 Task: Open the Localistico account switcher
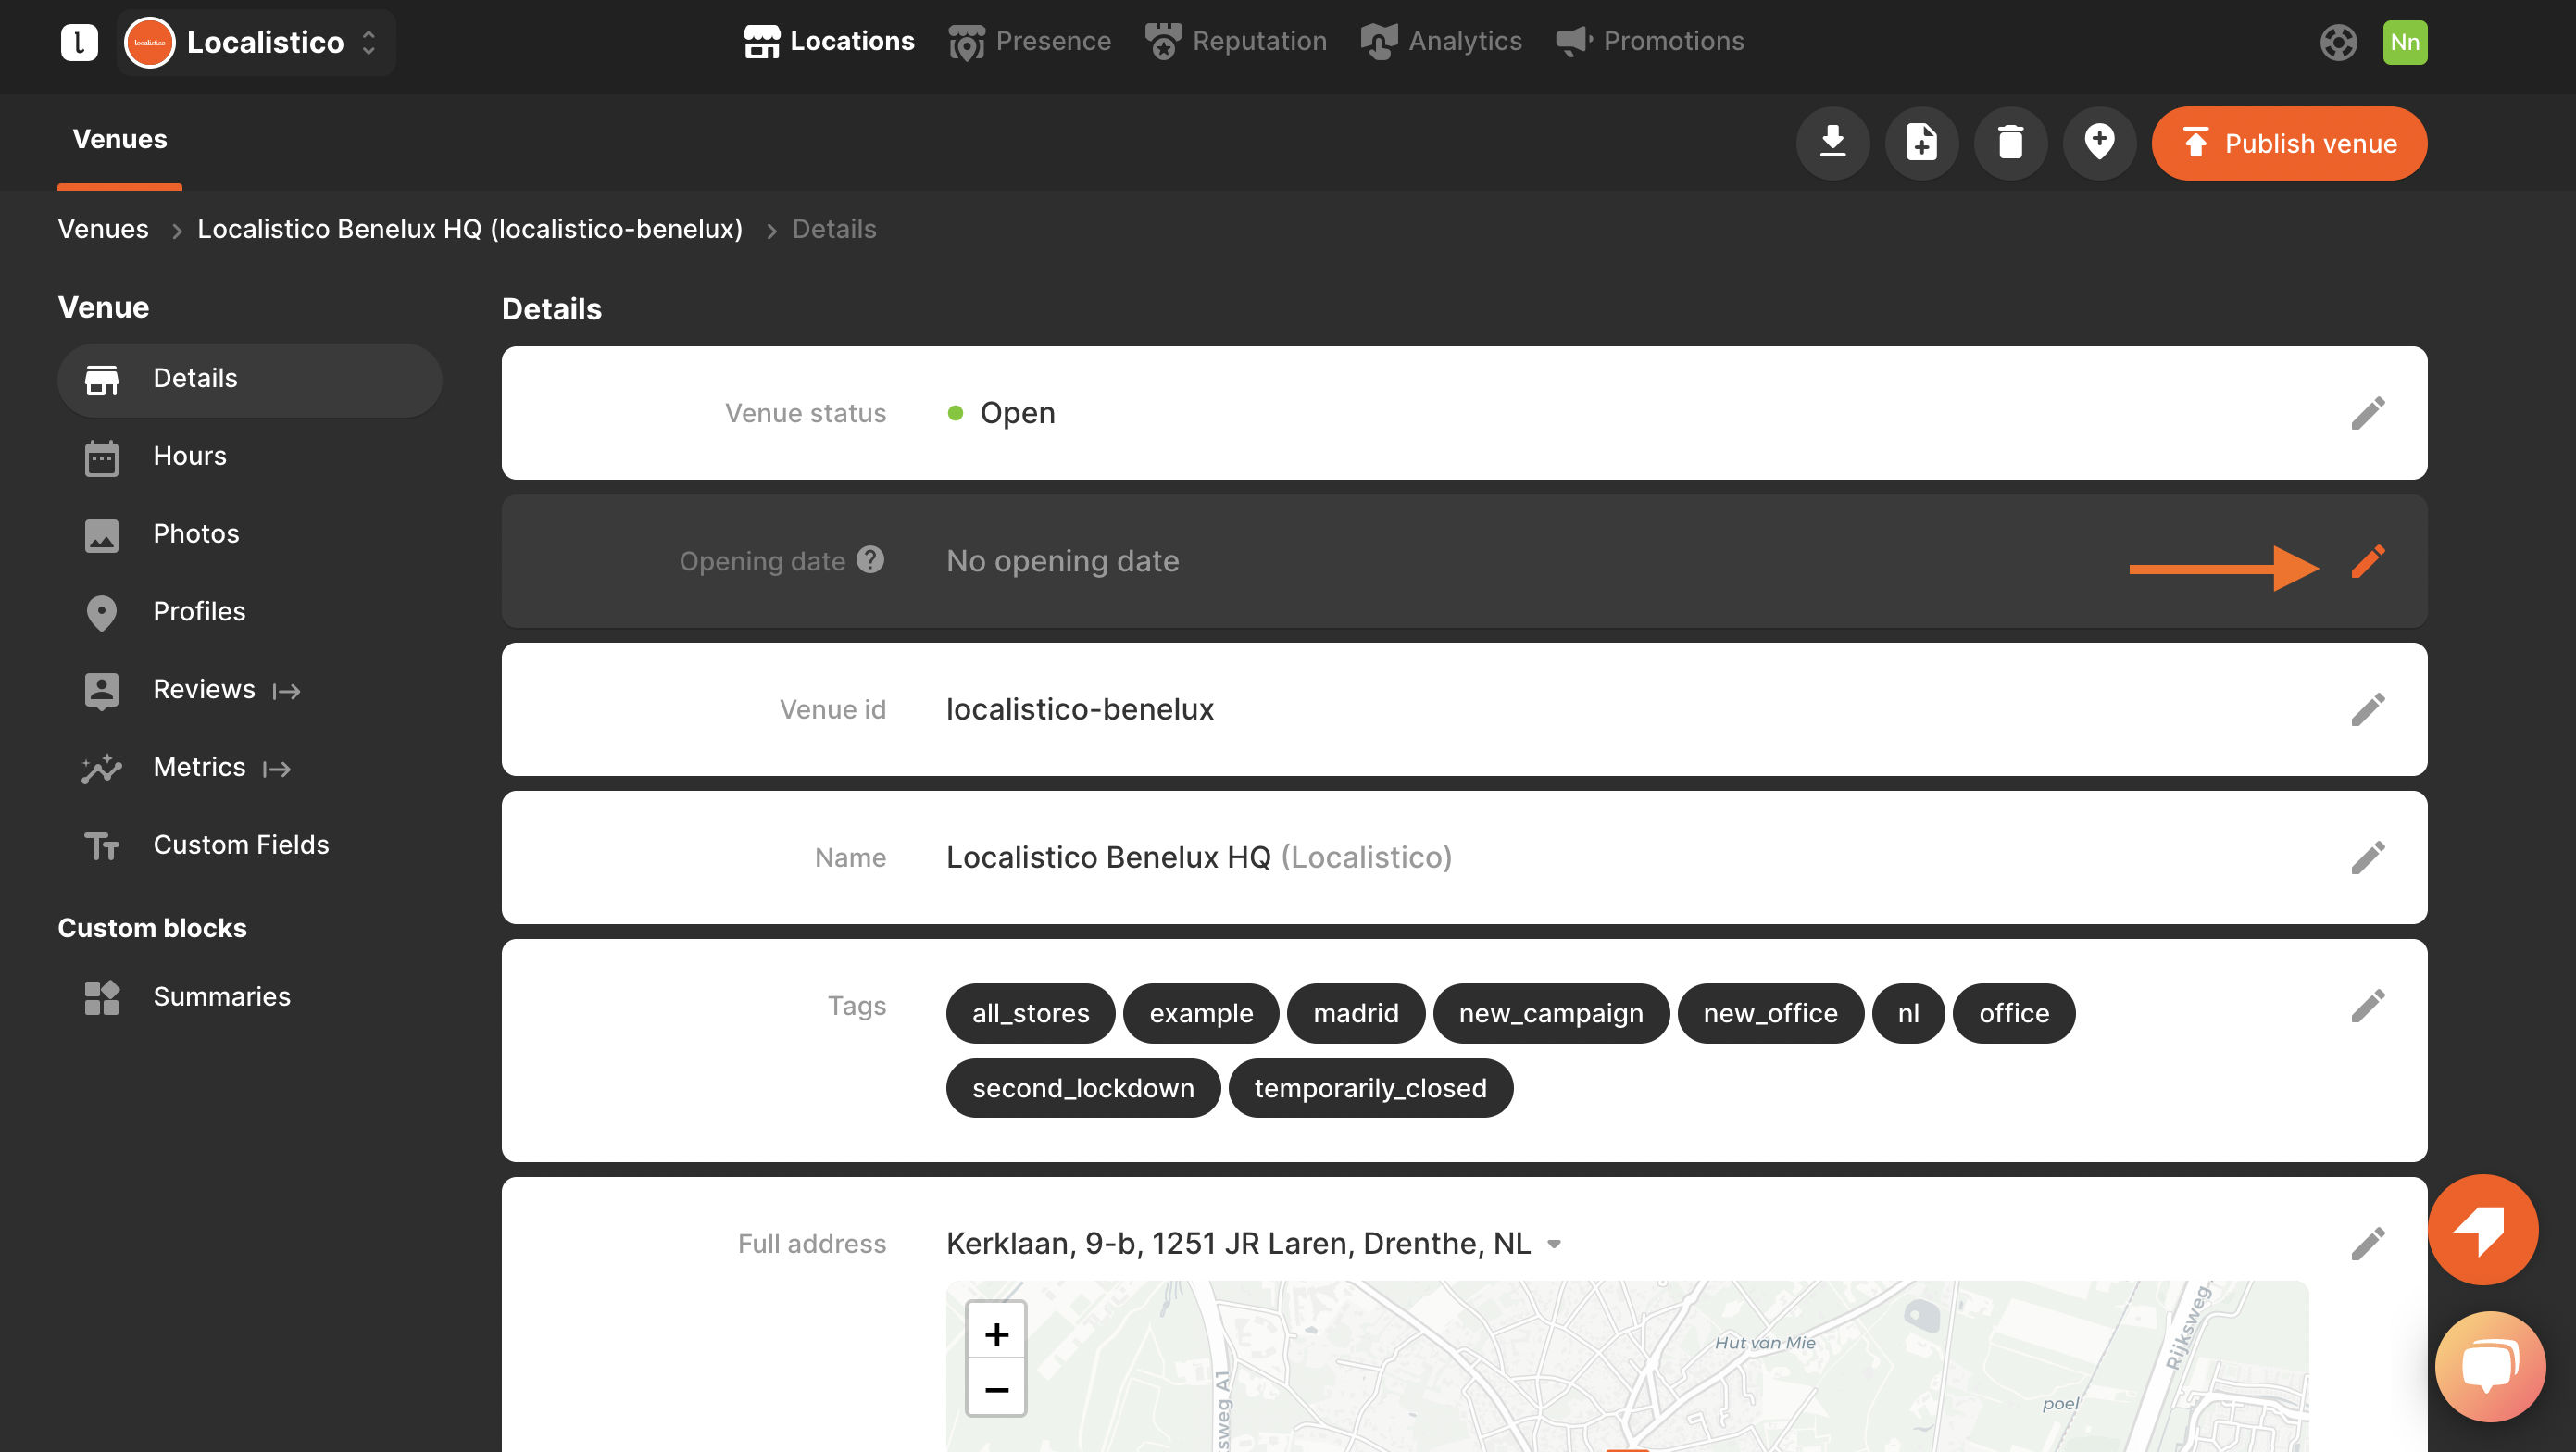[256, 42]
